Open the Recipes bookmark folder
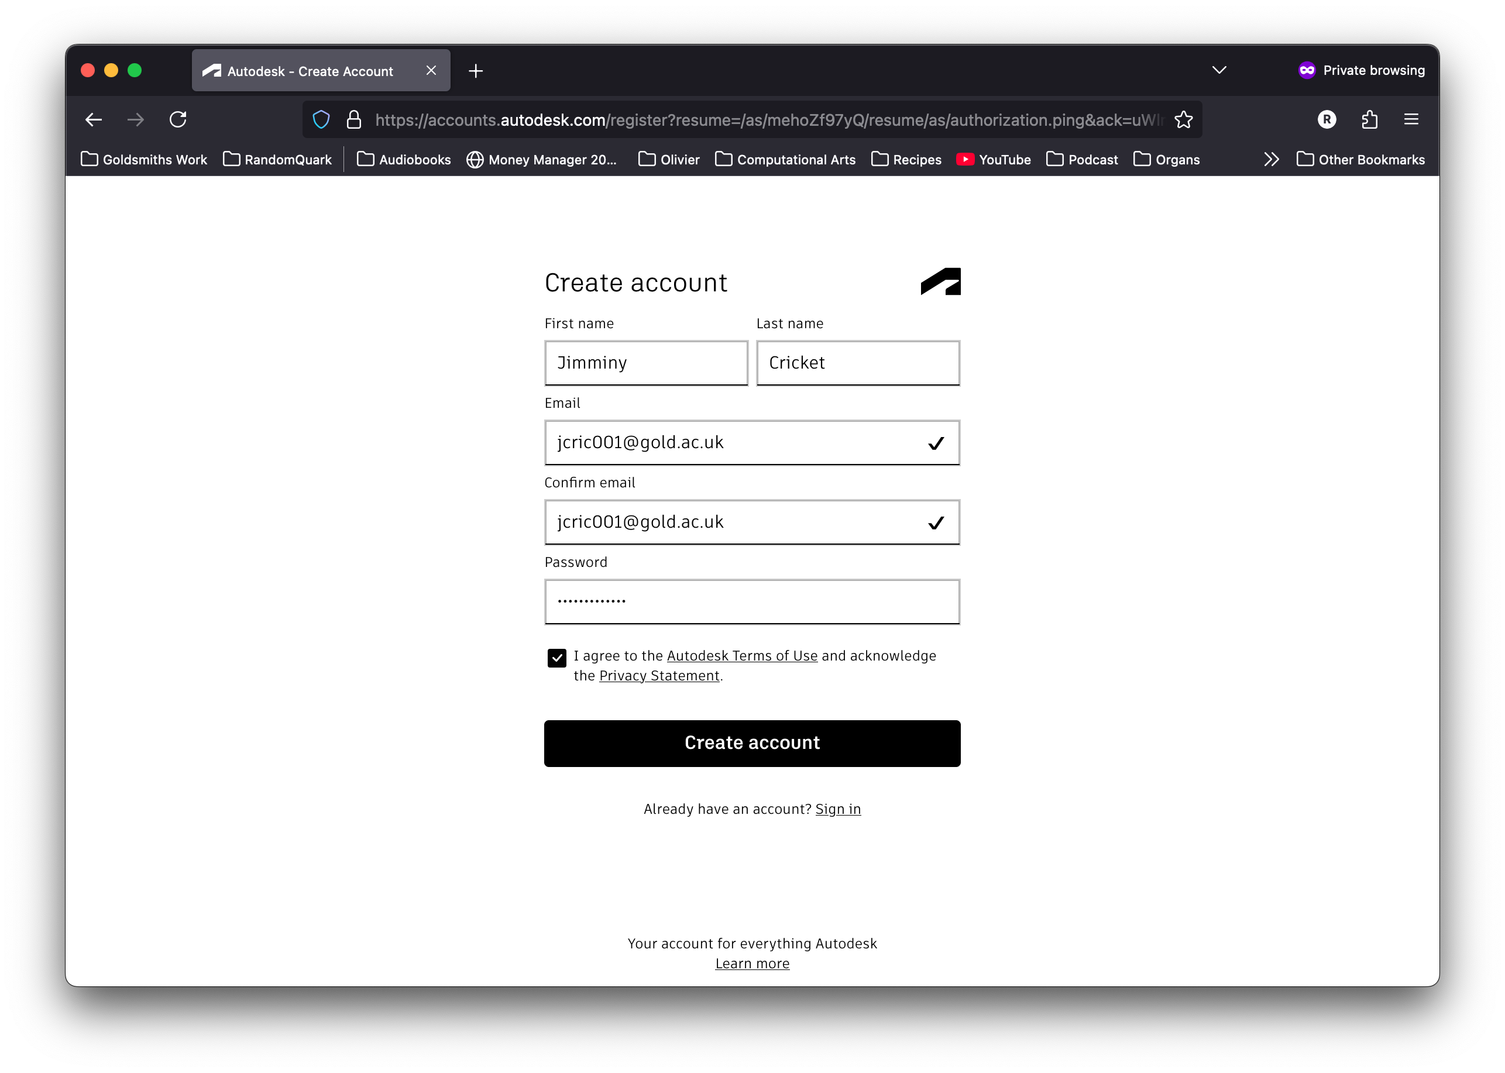The height and width of the screenshot is (1073, 1505). tap(906, 159)
